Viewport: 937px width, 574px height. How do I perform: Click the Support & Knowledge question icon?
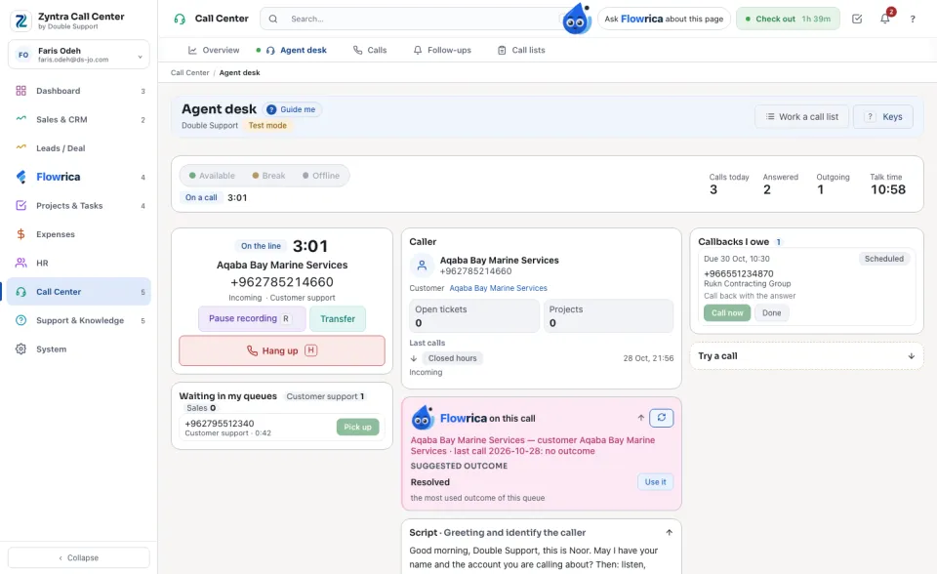[20, 320]
